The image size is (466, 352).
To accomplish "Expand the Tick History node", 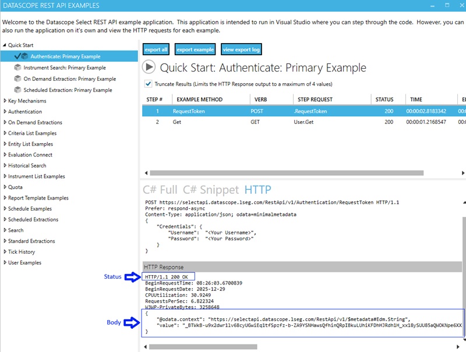I will [x=5, y=252].
